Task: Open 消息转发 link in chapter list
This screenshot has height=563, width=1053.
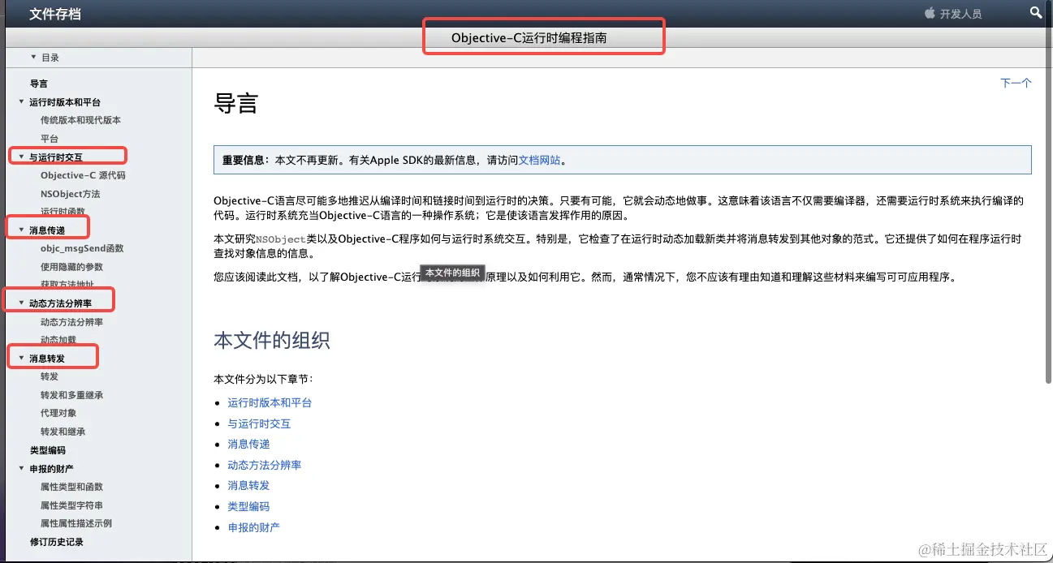Action: click(x=248, y=485)
